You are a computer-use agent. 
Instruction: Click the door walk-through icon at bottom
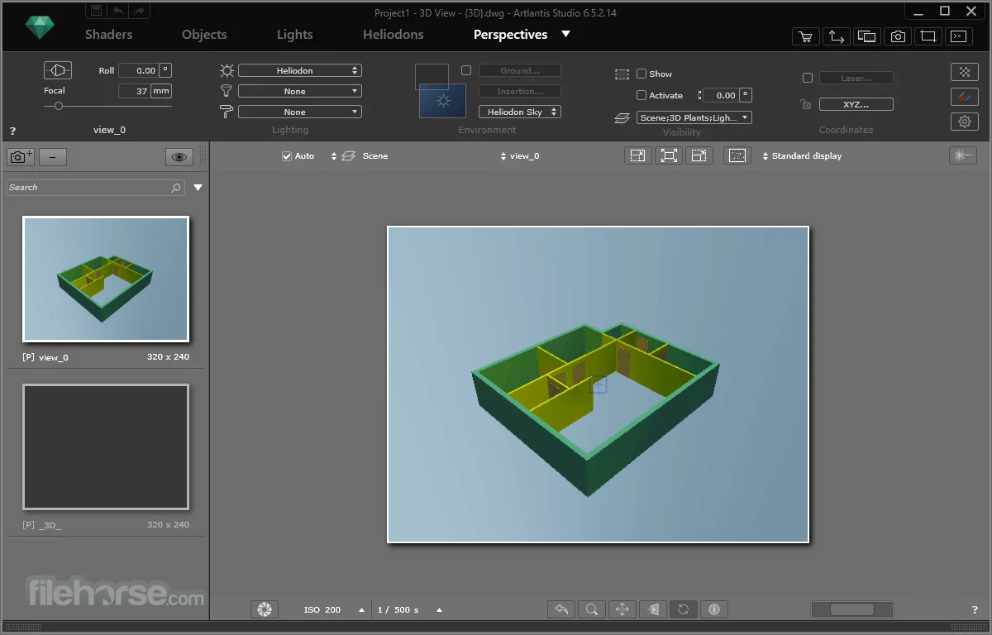(x=653, y=609)
